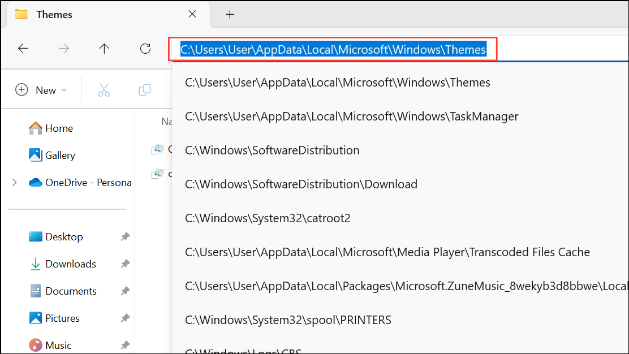
Task: Open a new tab with plus button
Action: [230, 15]
